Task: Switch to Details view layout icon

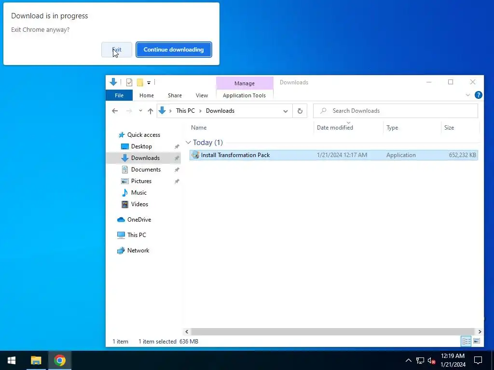Action: click(467, 341)
